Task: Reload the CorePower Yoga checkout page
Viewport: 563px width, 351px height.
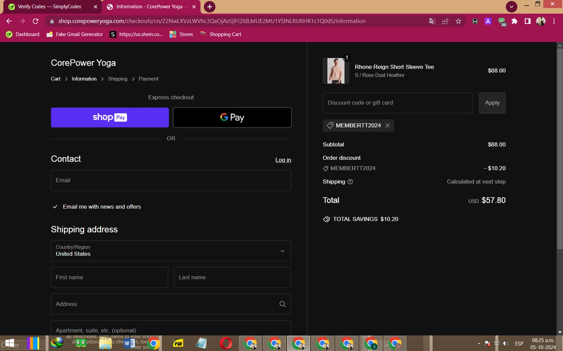Action: [36, 21]
